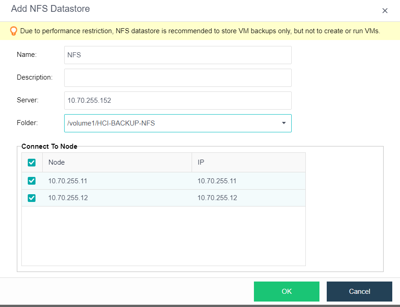Screen dimensions: 400x307
Task: Click the empty Description field
Action: point(177,77)
